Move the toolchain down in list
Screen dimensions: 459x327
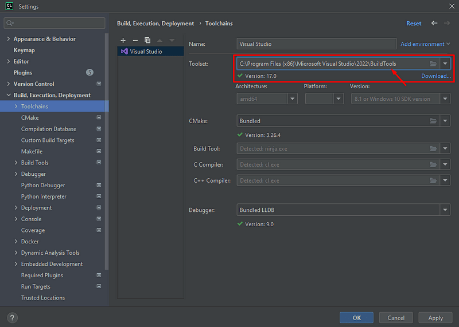(172, 40)
